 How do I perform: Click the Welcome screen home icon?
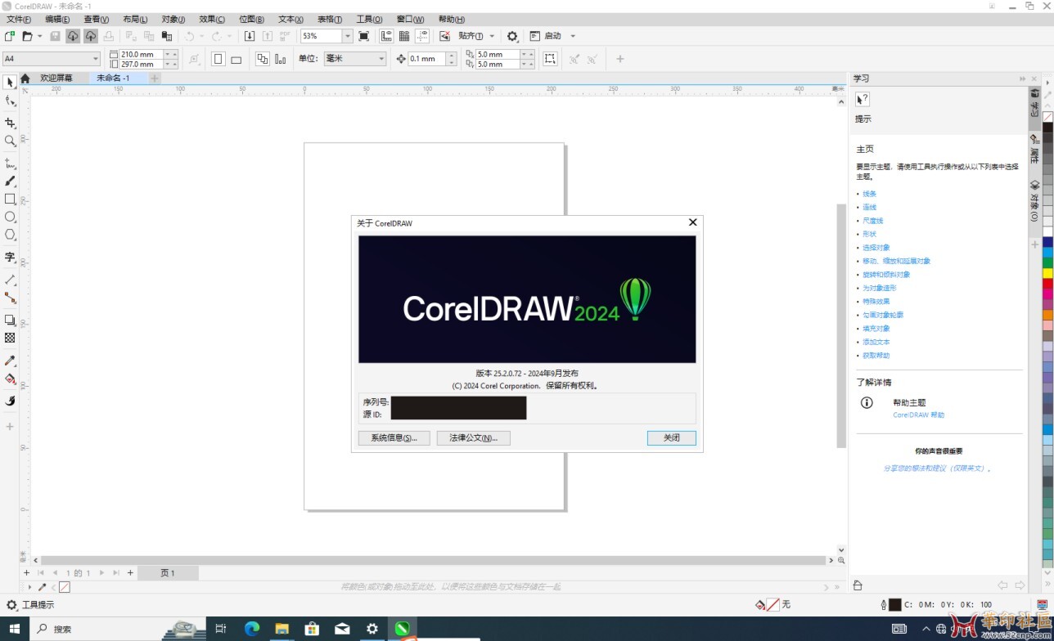click(x=25, y=78)
